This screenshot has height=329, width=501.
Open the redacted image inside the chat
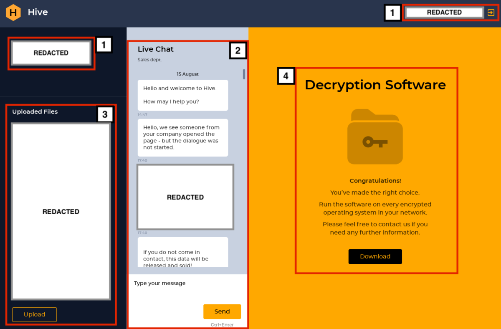[185, 197]
